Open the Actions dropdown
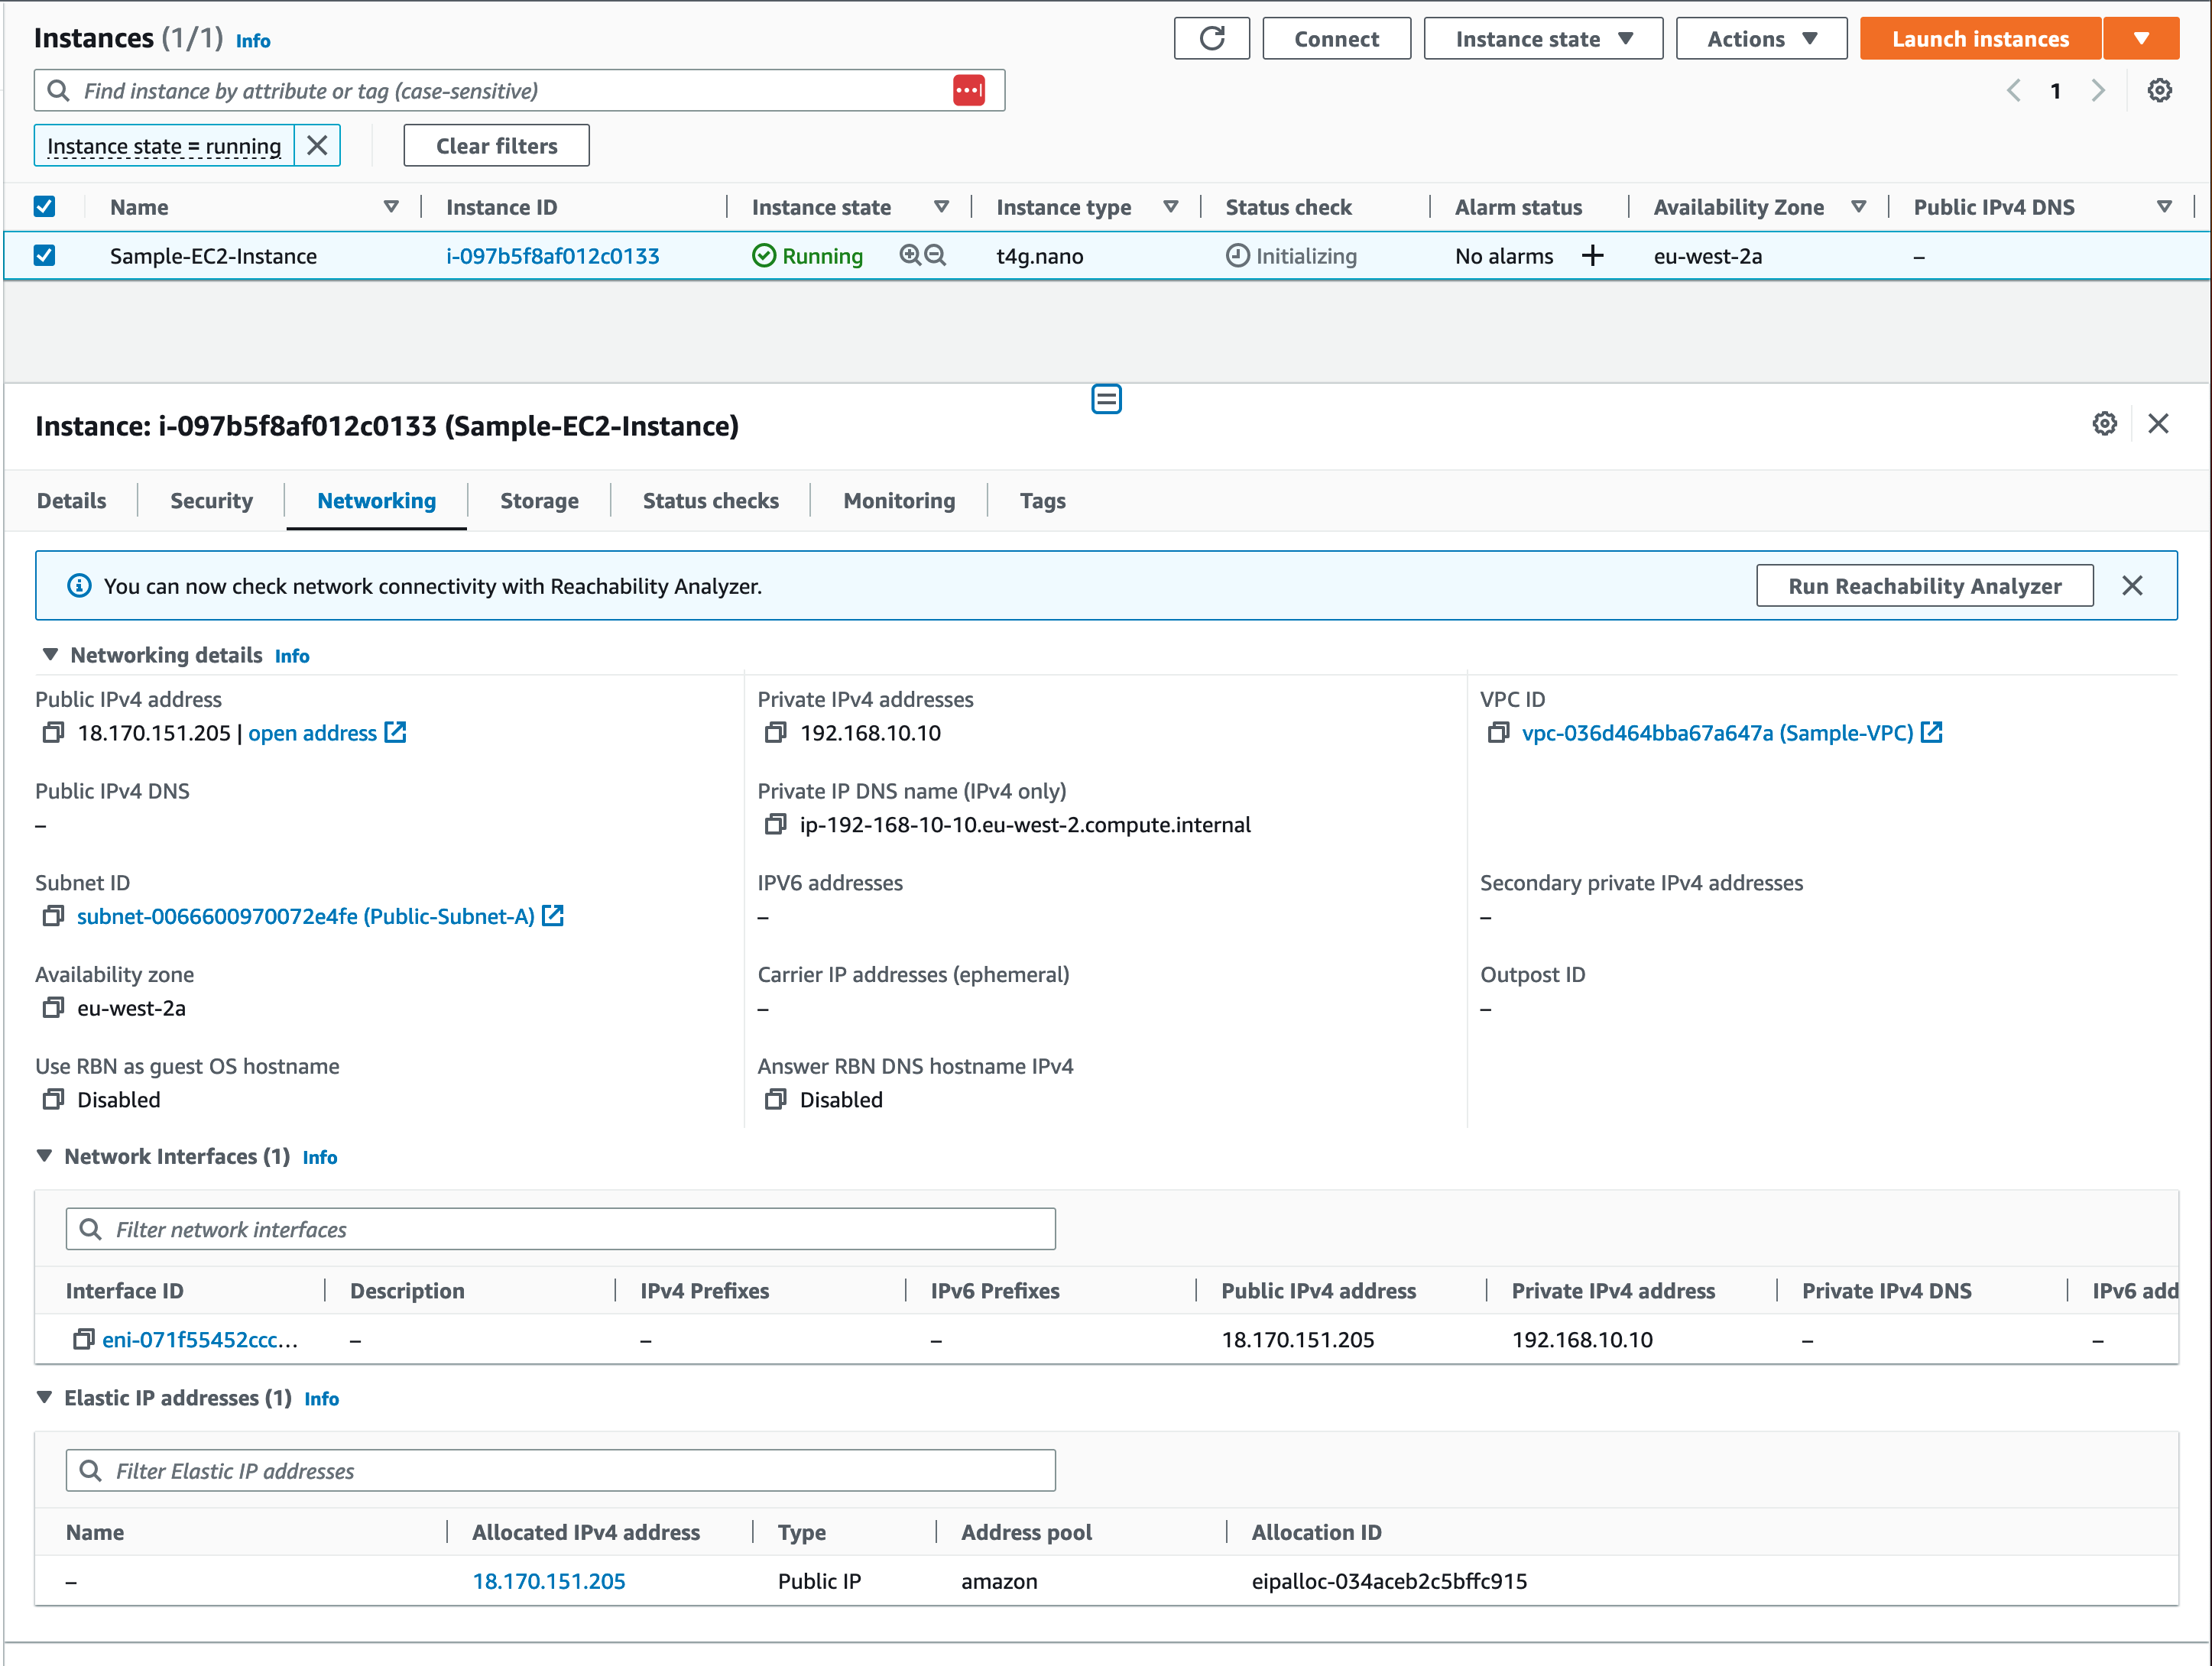The width and height of the screenshot is (2212, 1666). point(1761,38)
